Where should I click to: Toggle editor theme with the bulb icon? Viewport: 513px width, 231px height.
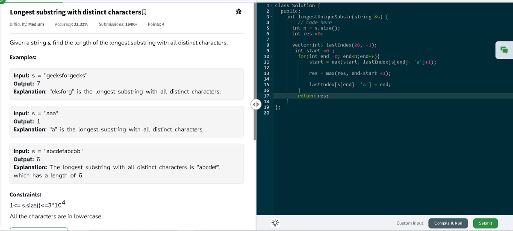(x=274, y=223)
